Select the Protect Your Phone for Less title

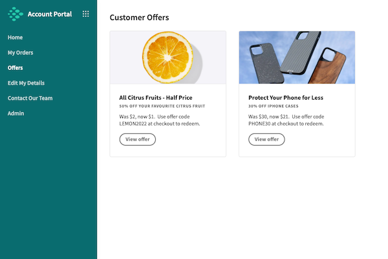[x=286, y=98]
